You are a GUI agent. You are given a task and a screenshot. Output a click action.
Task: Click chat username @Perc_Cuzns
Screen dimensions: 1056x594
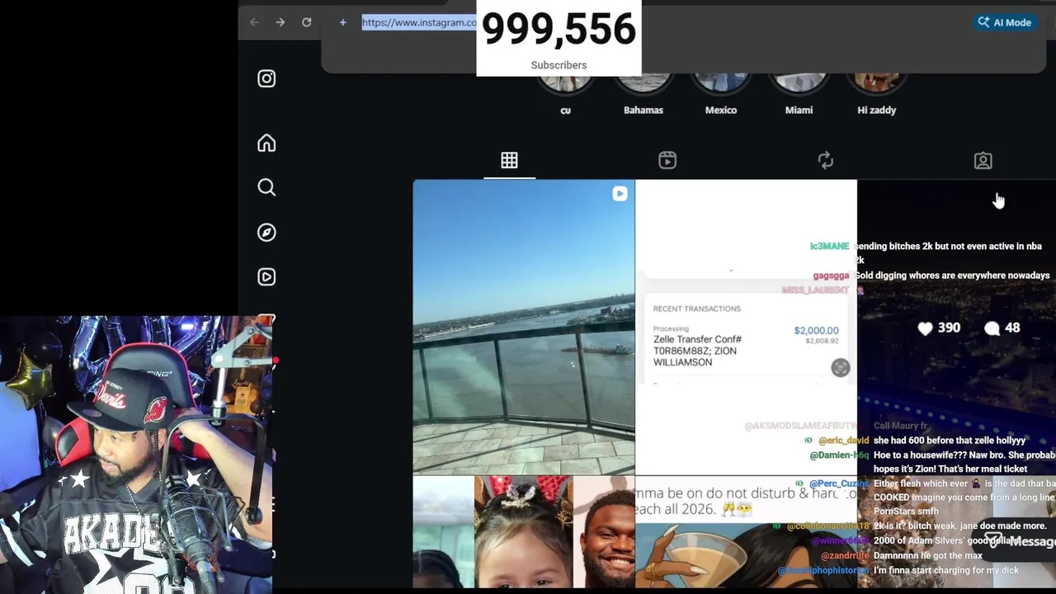click(839, 483)
